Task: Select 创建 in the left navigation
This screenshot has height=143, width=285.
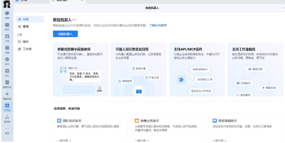Action: pos(30,19)
